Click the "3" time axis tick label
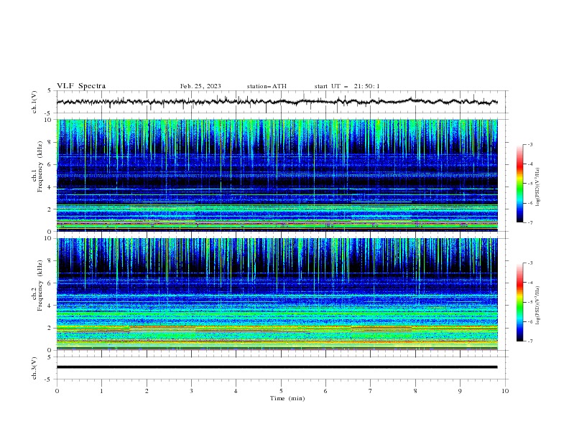This screenshot has width=569, height=439. click(x=192, y=391)
